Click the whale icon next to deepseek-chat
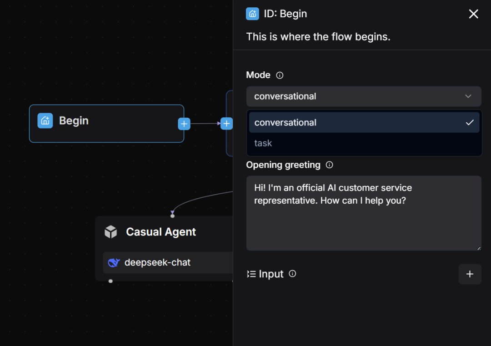Image resolution: width=491 pixels, height=346 pixels. (x=114, y=262)
